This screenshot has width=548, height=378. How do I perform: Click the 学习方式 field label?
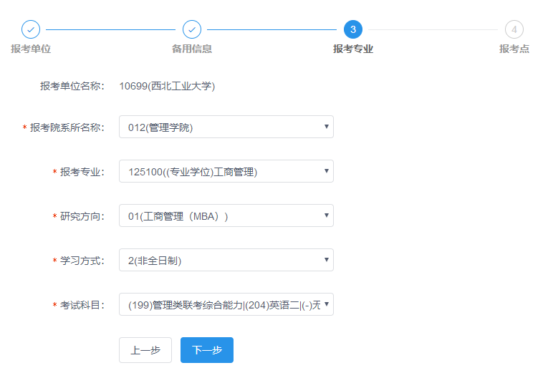tap(82, 261)
